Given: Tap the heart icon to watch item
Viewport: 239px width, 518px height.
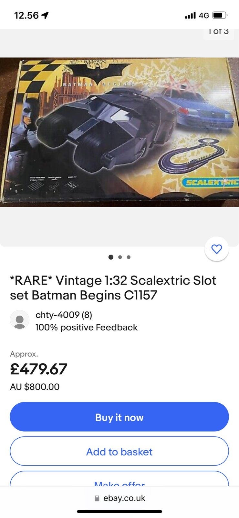Looking at the screenshot, I should click(x=216, y=249).
